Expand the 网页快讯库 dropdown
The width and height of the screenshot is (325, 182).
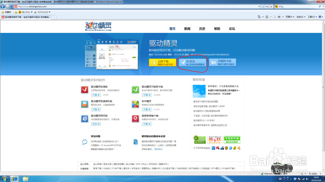[x=49, y=12]
